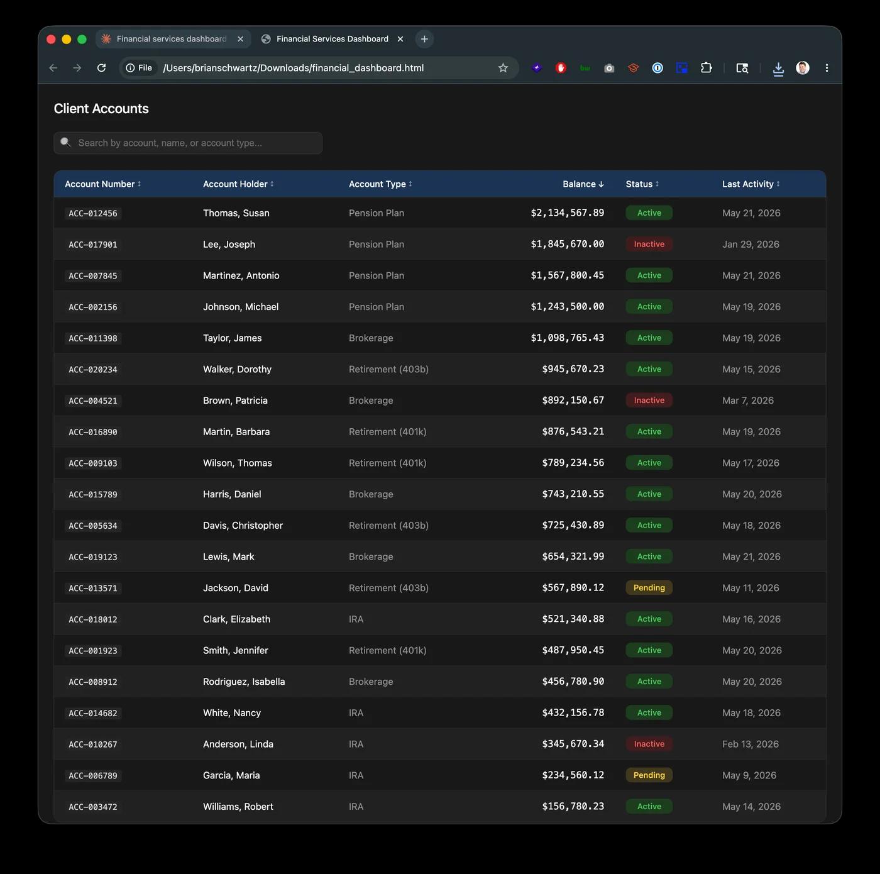The height and width of the screenshot is (874, 880).
Task: Select account holder Smith, Jennifer
Action: click(x=236, y=650)
